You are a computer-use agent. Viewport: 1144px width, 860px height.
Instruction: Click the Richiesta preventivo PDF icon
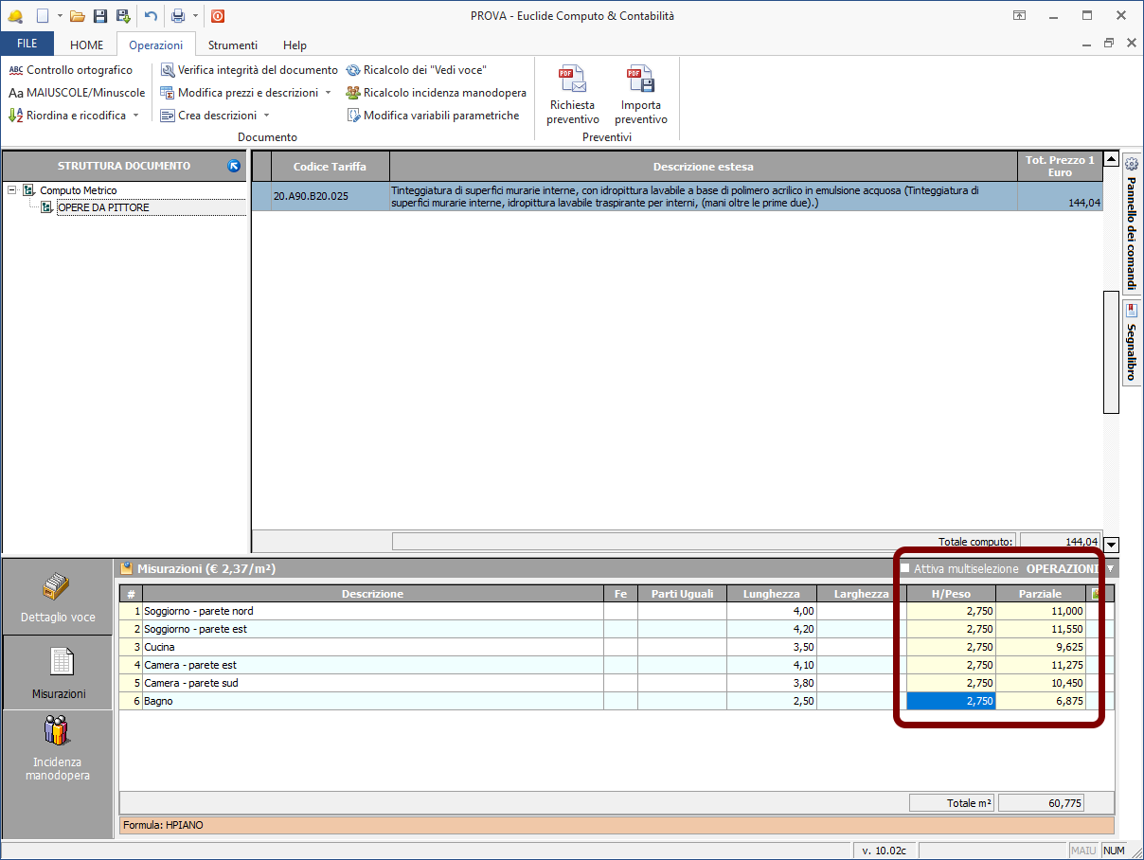click(x=572, y=80)
